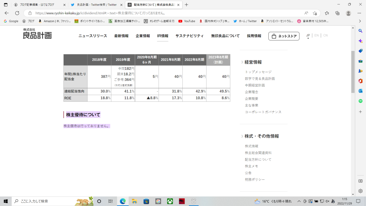The image size is (366, 206).
Task: Open Microsoft Store from the taskbar
Action: [146, 201]
